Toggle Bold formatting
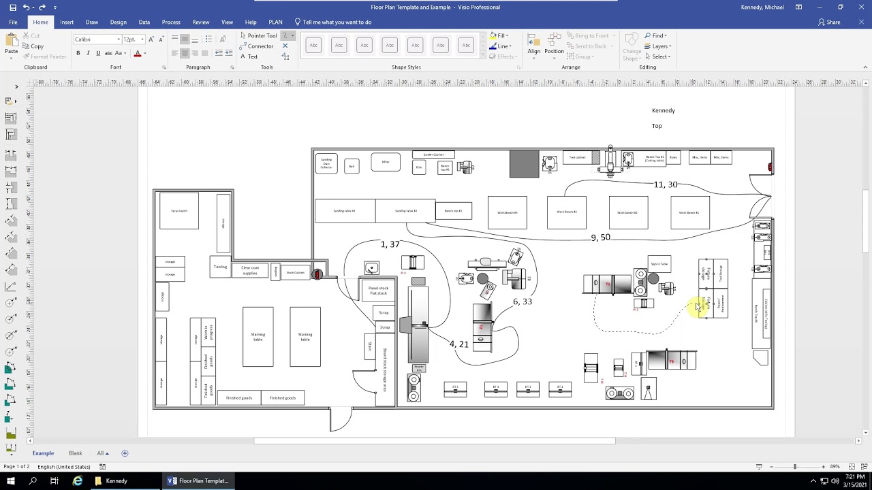This screenshot has width=872, height=490. pos(78,53)
